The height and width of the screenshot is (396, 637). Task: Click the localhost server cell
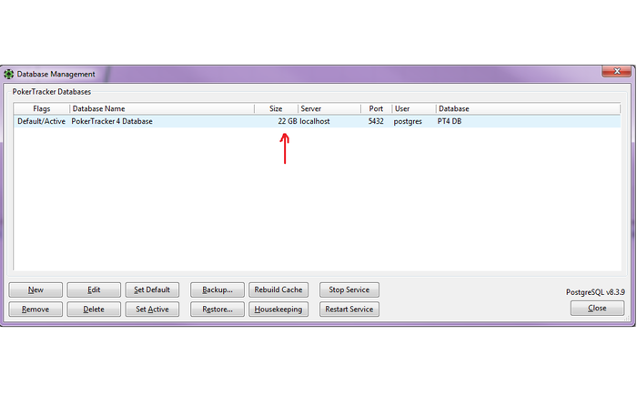pos(315,121)
